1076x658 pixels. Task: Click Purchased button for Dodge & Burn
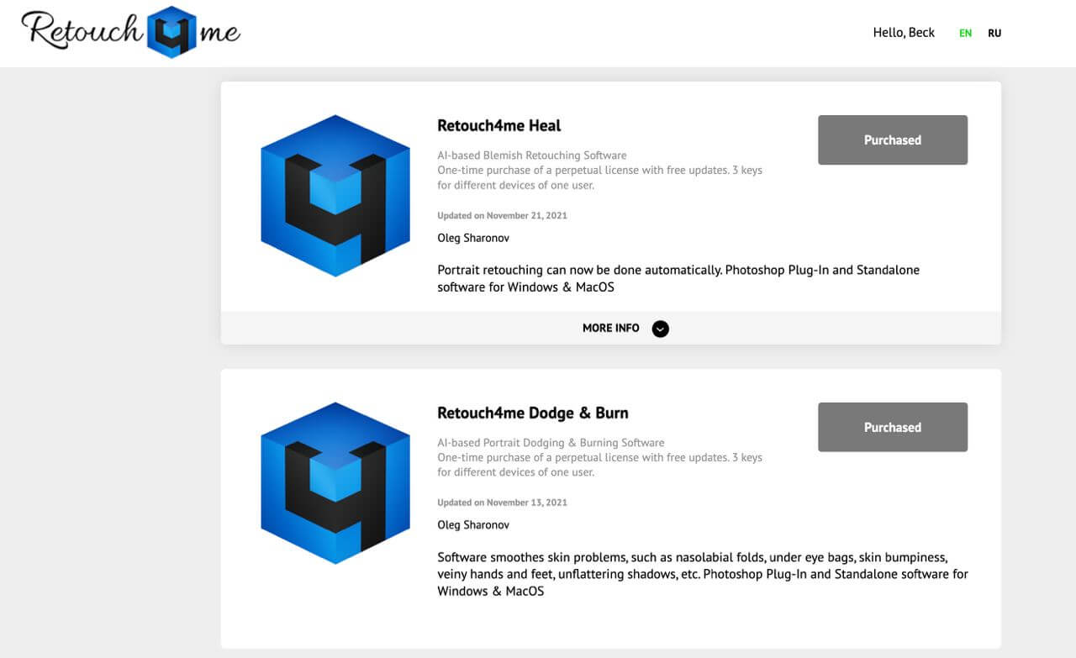pyautogui.click(x=893, y=427)
